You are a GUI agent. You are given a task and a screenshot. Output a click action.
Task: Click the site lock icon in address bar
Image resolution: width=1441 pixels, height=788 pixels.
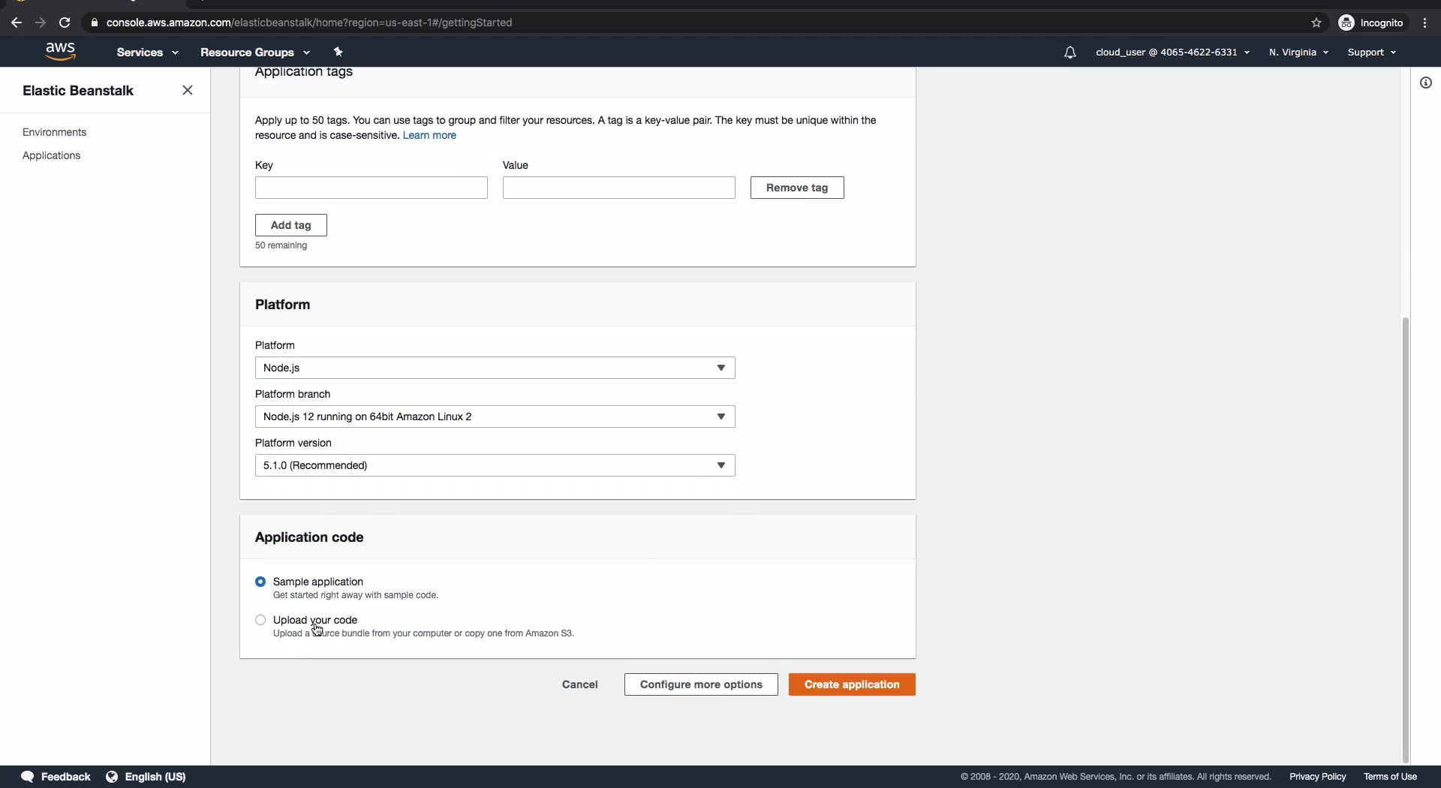point(95,23)
